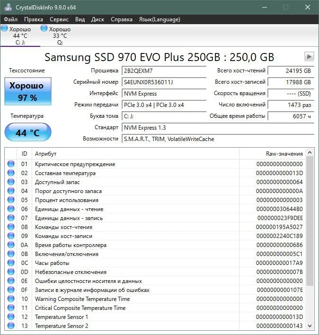Click the serial number field S4EUNX0R536011J
Viewport: 319px width, 335px height.
(x=164, y=82)
